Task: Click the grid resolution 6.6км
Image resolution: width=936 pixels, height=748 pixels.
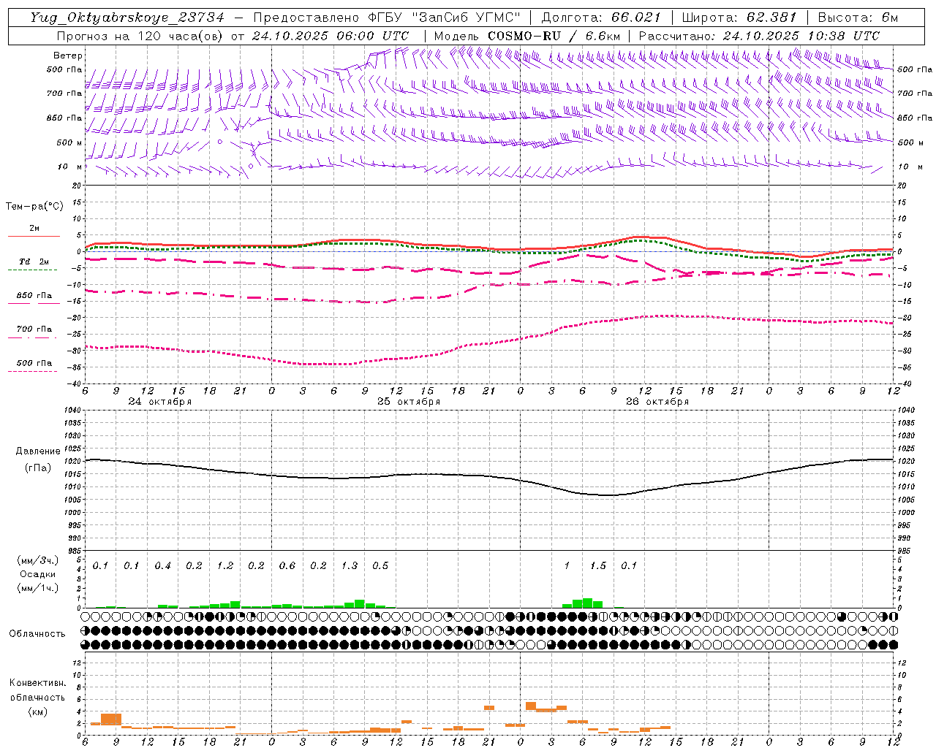Action: [603, 36]
